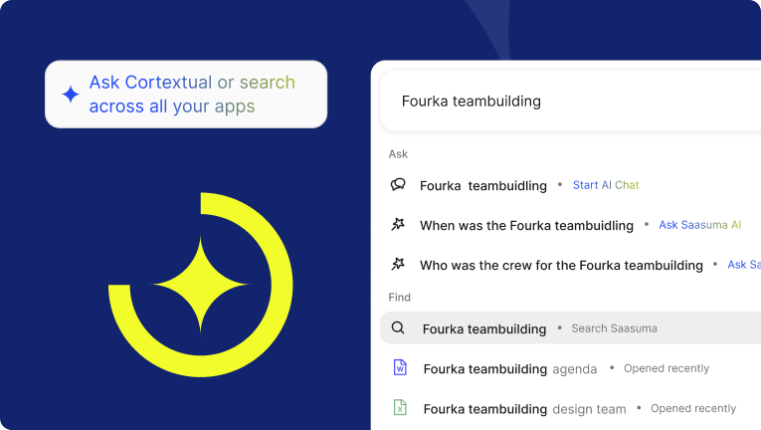Click Ask Saasuma AI link

pos(699,225)
